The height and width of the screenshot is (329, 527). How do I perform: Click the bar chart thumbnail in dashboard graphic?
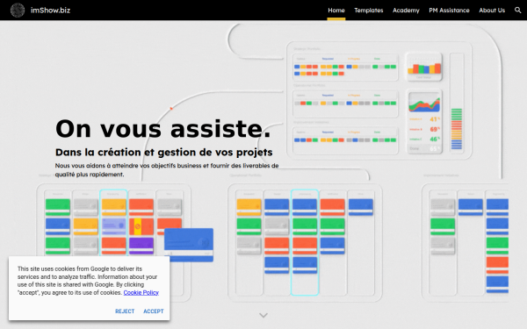point(424,67)
